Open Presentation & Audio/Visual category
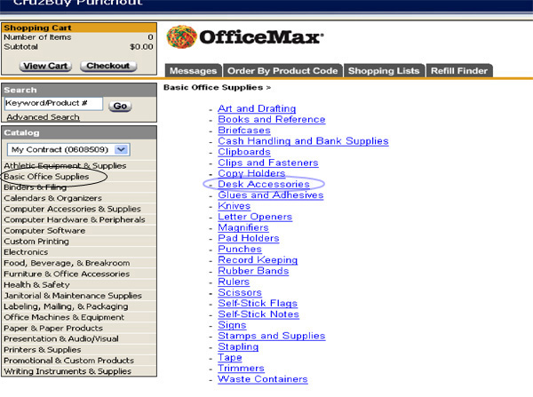The image size is (533, 397). (61, 339)
